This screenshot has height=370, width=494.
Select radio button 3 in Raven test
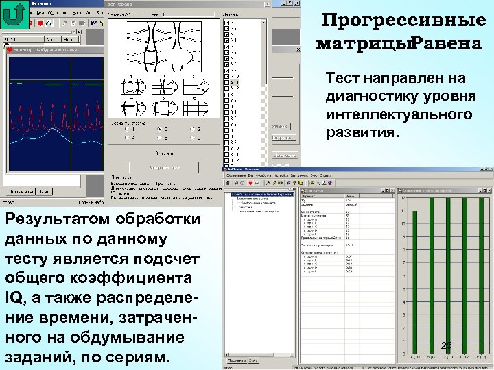click(x=192, y=129)
